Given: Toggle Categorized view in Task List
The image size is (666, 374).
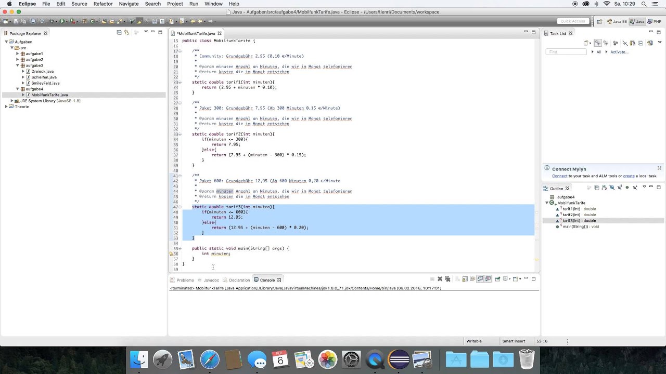Looking at the screenshot, I should [x=598, y=43].
